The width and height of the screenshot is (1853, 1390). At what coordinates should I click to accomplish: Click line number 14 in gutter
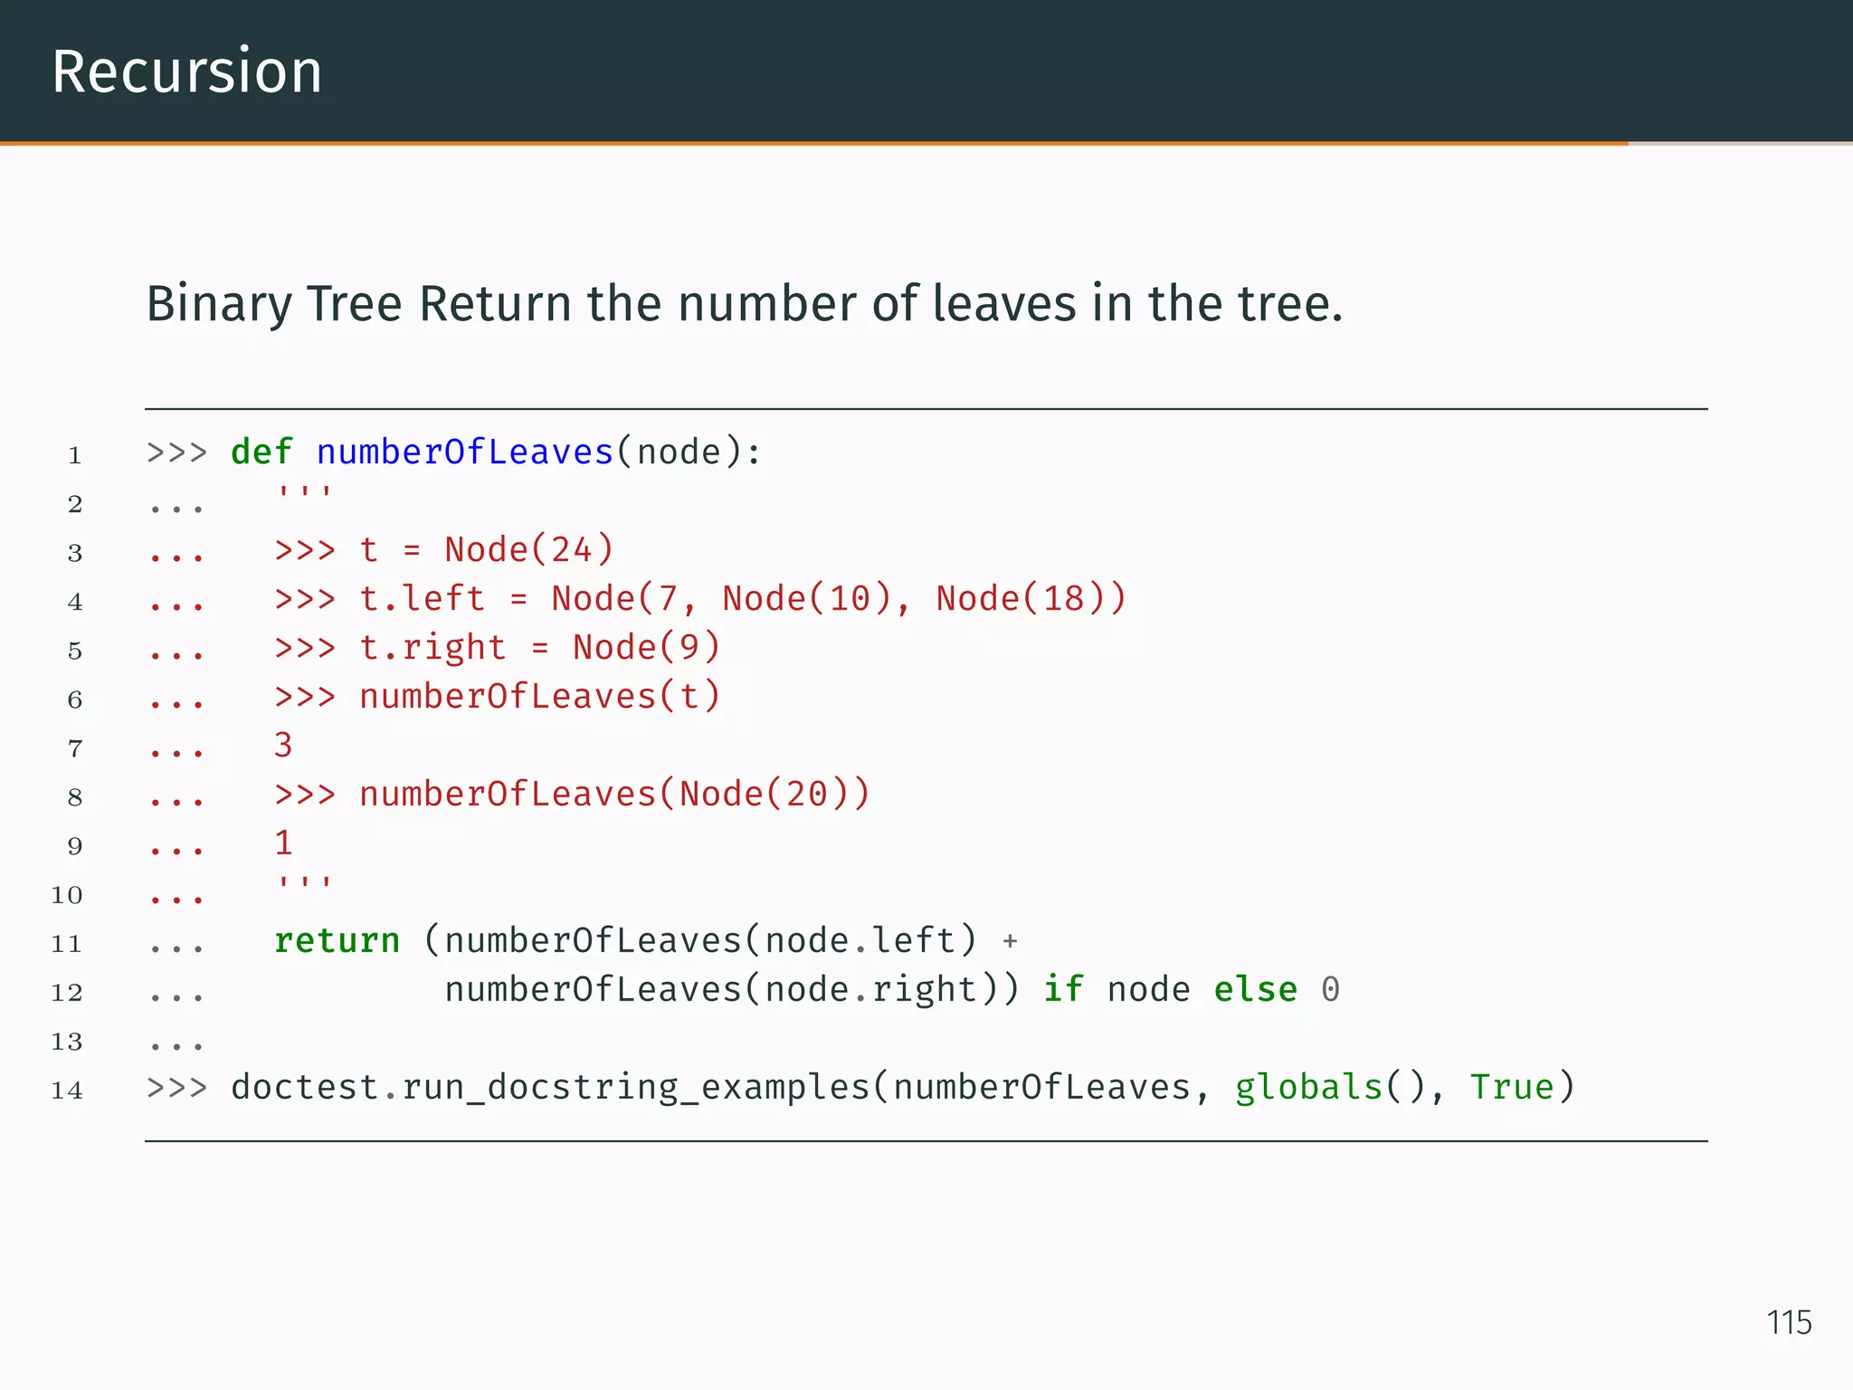click(67, 1090)
